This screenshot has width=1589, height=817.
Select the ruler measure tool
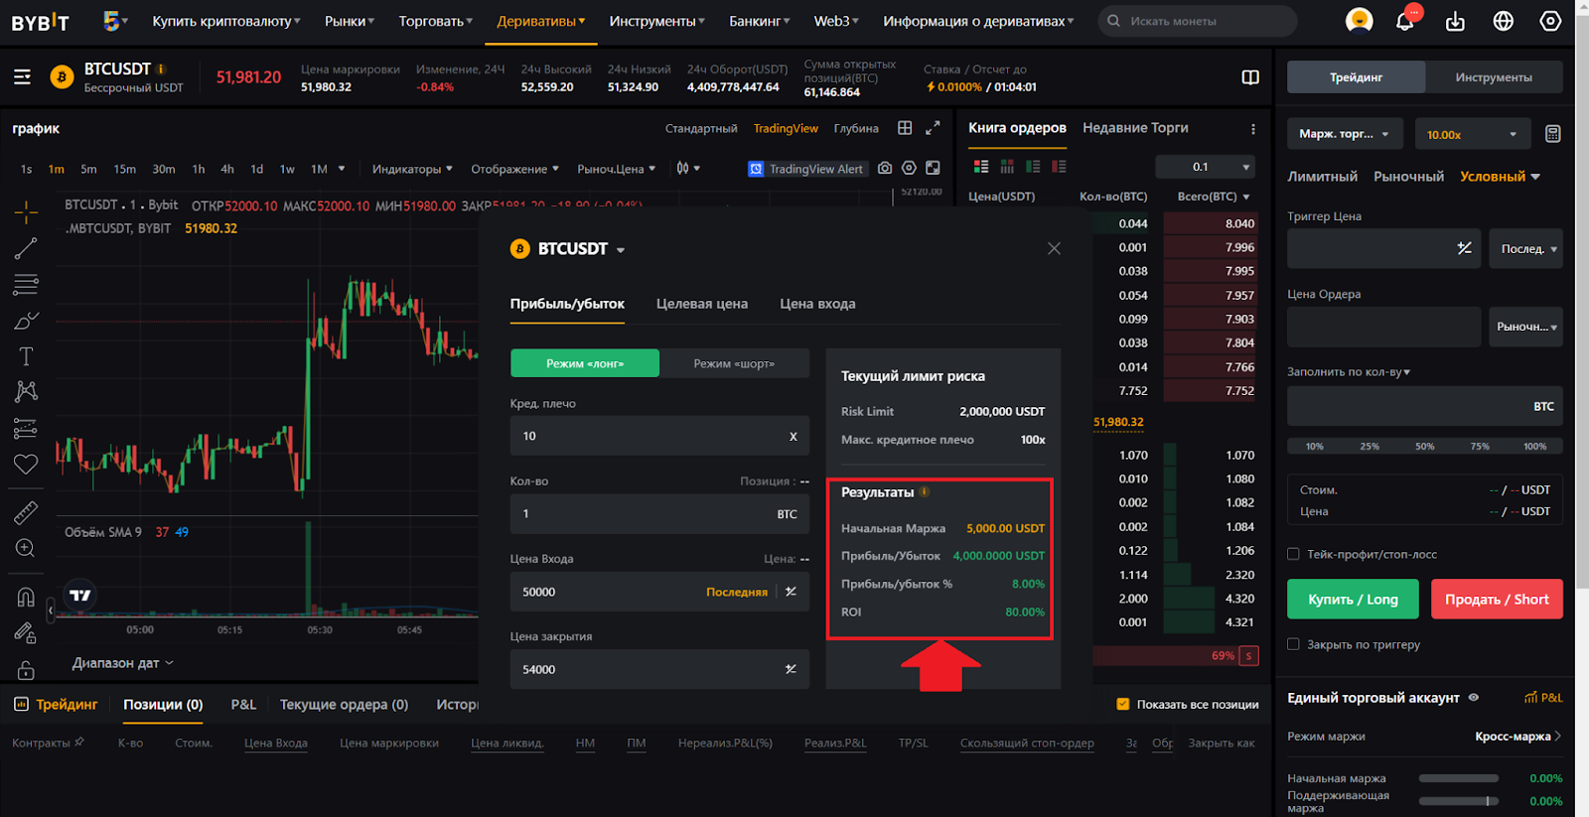(26, 512)
